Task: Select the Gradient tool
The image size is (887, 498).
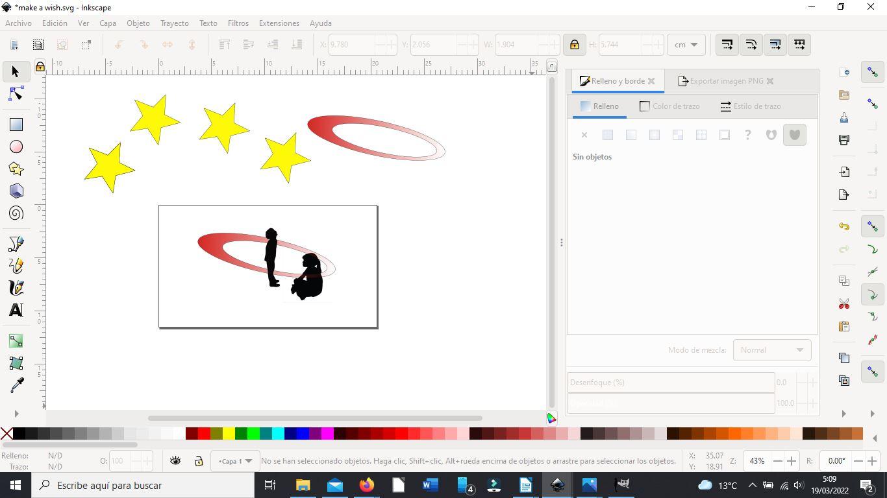Action: click(16, 341)
